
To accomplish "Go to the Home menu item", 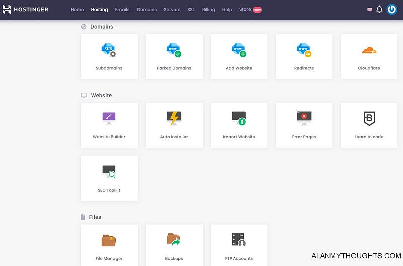I will [x=77, y=9].
